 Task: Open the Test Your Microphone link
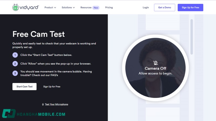tap(56, 104)
